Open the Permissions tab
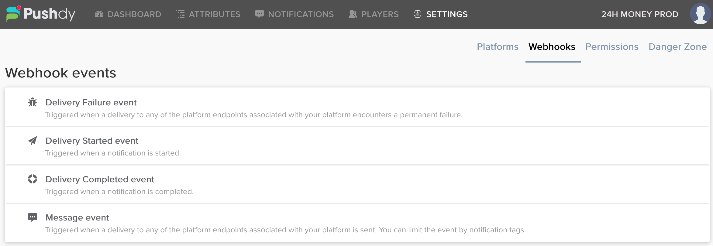This screenshot has width=713, height=246. (612, 47)
